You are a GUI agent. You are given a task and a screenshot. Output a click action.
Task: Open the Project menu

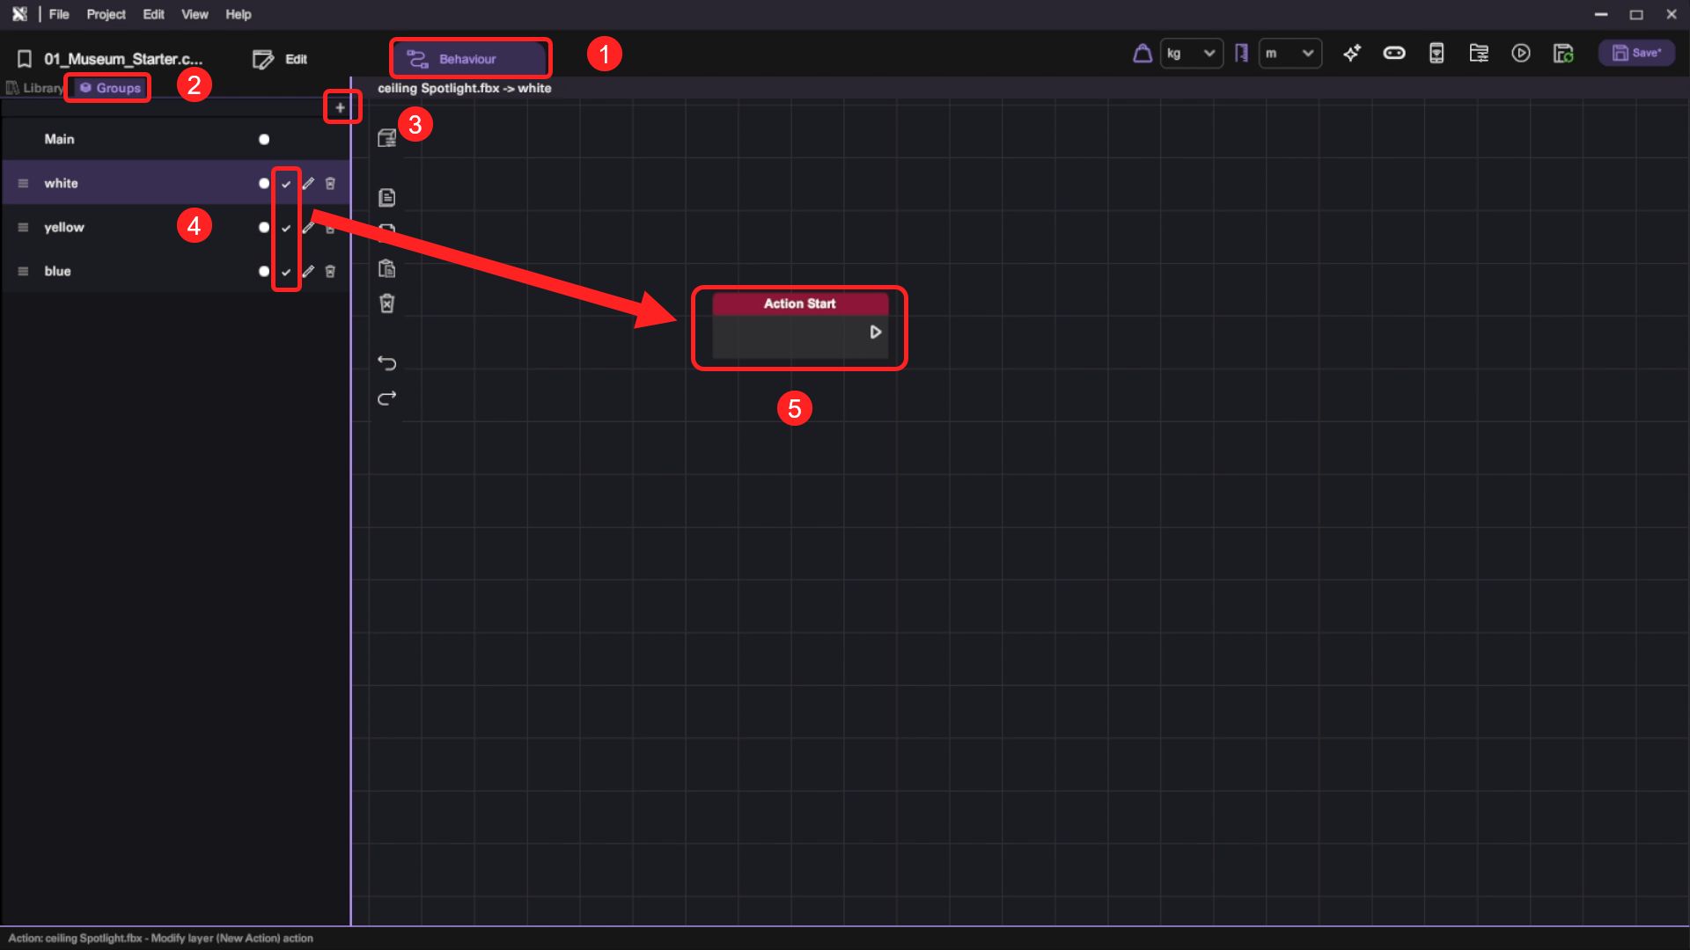click(106, 14)
